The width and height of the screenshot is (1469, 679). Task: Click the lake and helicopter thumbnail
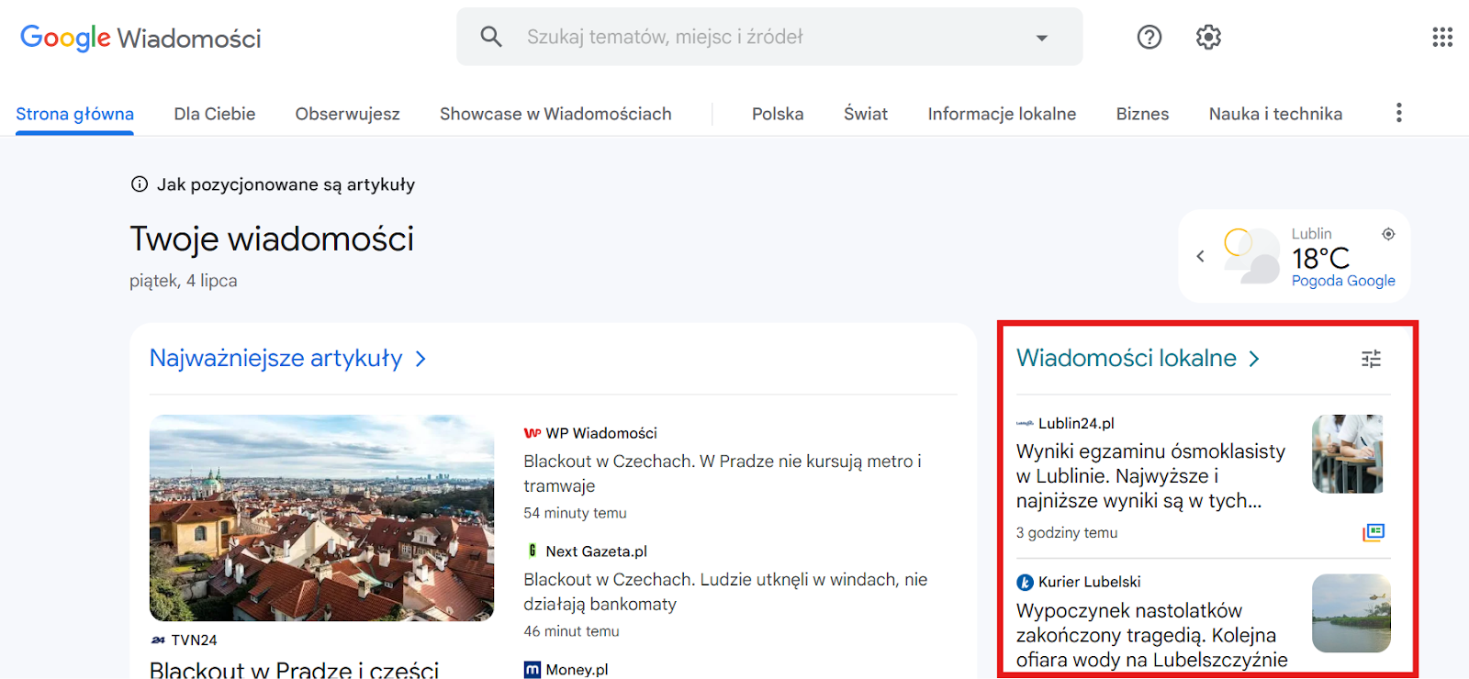(x=1351, y=613)
